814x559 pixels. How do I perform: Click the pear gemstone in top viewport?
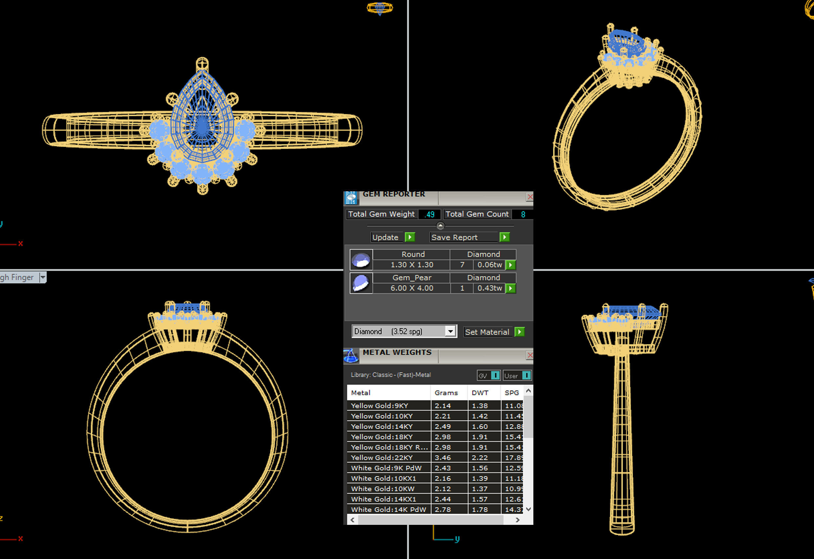pos(202,116)
